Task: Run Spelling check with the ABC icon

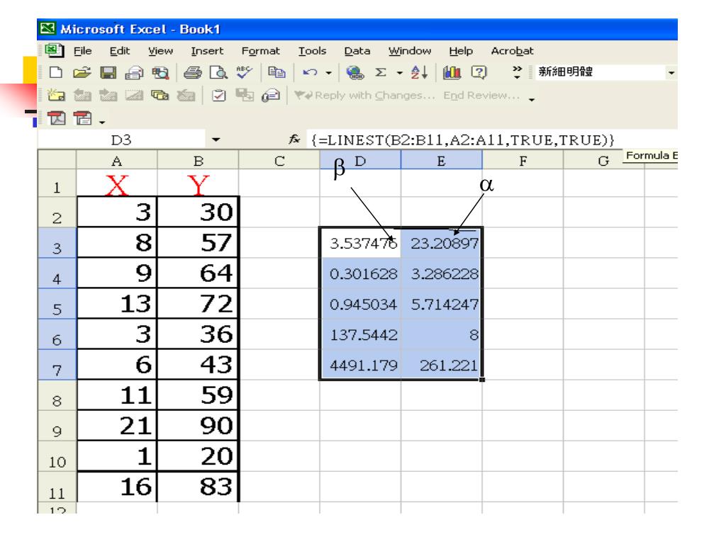Action: pos(244,72)
